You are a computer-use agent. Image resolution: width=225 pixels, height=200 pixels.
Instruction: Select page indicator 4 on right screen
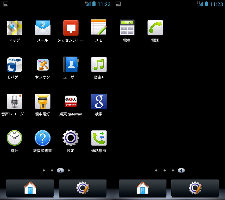pos(181,170)
